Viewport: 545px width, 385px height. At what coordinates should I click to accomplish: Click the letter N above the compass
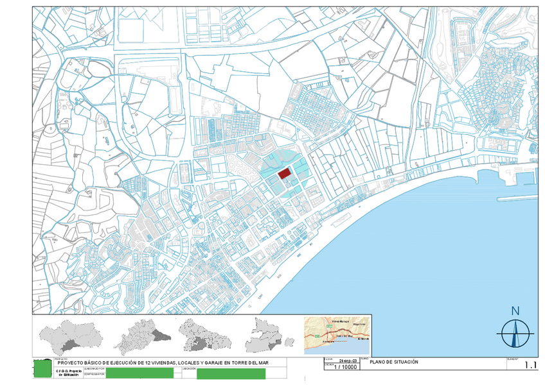click(515, 311)
